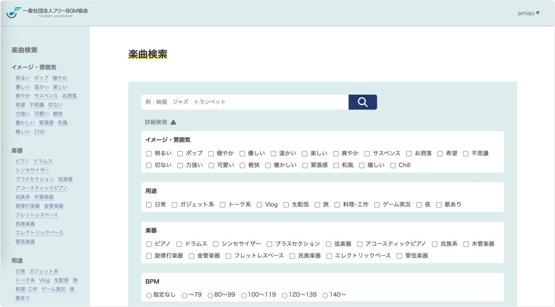This screenshot has width=555, height=307.
Task: Check the 日常 usage checkbox
Action: click(x=149, y=205)
